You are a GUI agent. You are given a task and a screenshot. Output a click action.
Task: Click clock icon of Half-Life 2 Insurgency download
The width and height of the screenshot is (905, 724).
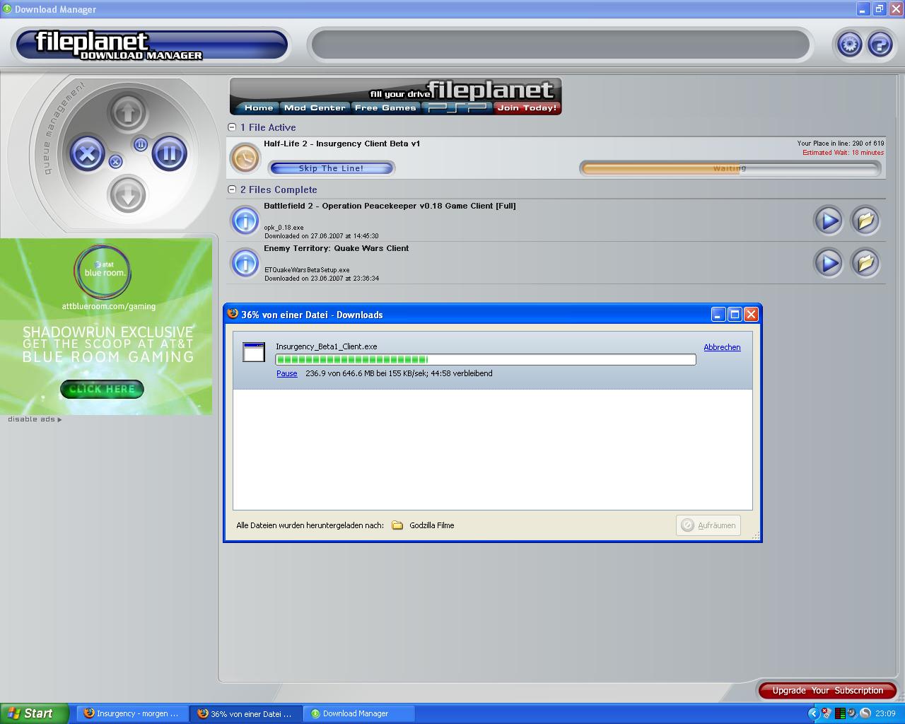click(245, 158)
